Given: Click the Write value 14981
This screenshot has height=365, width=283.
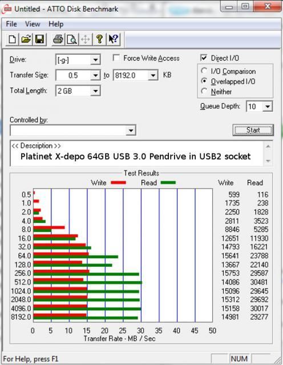Looking at the screenshot, I should click(231, 317).
